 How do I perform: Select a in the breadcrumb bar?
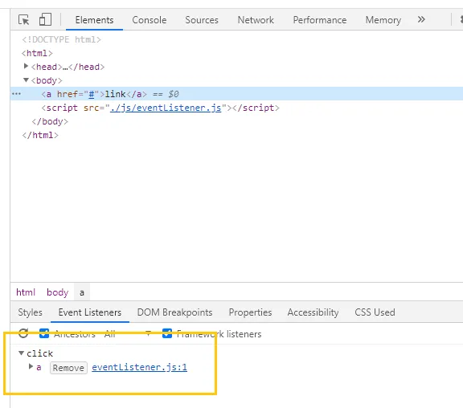point(82,292)
